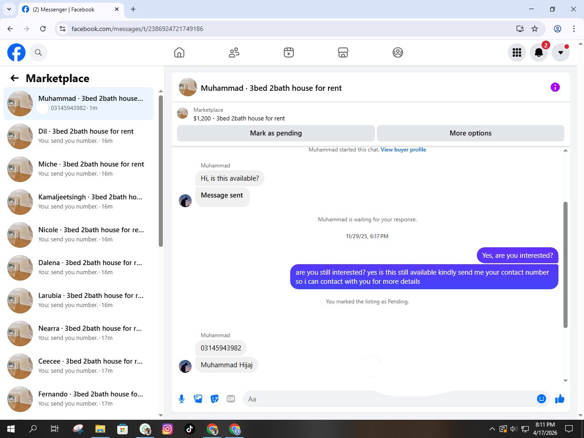584x438 pixels.
Task: Open account dropdown arrow menu
Action: click(x=561, y=52)
